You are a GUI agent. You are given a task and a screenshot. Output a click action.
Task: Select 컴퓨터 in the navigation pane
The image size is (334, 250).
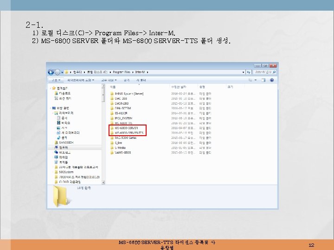coord(64,148)
